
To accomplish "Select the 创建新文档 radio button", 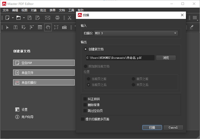I will click(86, 49).
